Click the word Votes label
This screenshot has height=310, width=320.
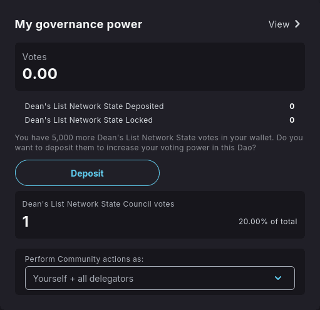[34, 57]
